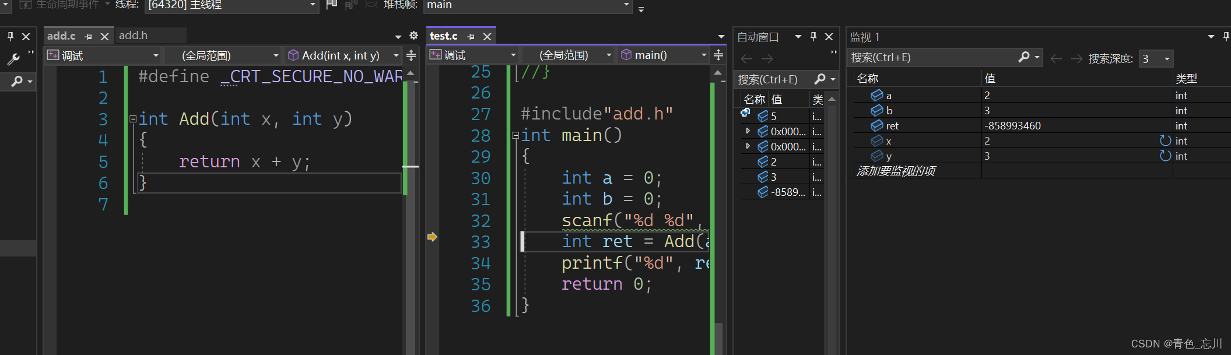Select the -8589... row in 自动窗口
The height and width of the screenshot is (355, 1231).
[782, 192]
